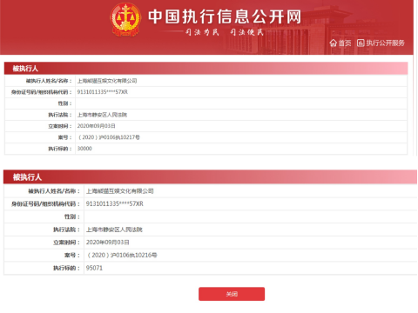Click the house icon beside 首页
Image resolution: width=418 pixels, height=313 pixels.
click(334, 43)
